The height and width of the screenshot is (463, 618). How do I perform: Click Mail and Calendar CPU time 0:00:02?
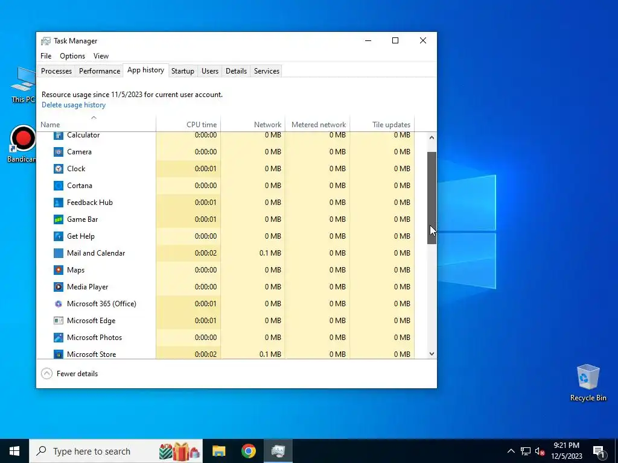205,253
